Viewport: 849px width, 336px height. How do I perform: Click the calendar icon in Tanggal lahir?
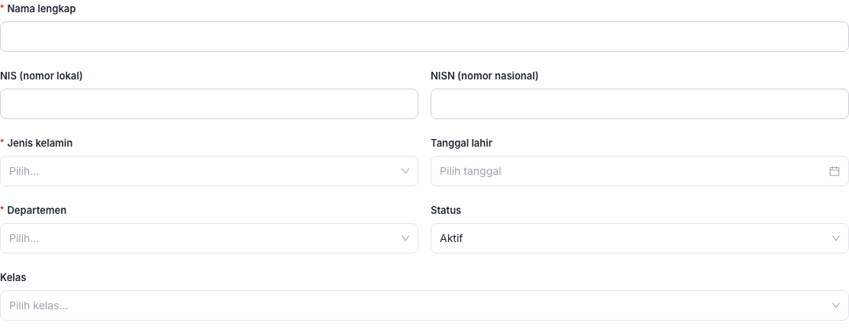(x=834, y=171)
